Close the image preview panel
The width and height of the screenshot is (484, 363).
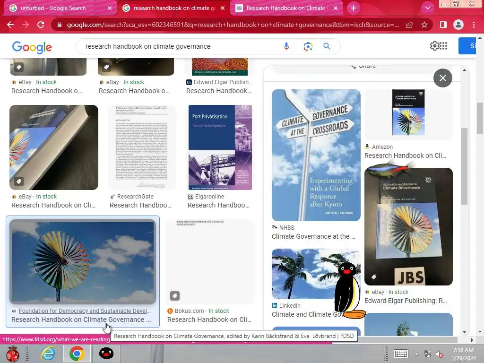[x=442, y=78]
